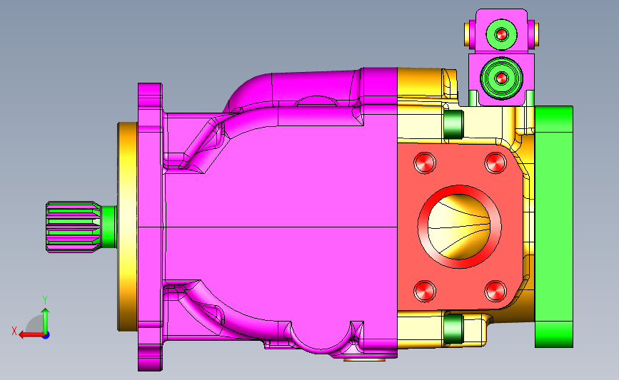Select the splined drive shaft on the left
Screen dimensions: 619x380
[x=73, y=227]
